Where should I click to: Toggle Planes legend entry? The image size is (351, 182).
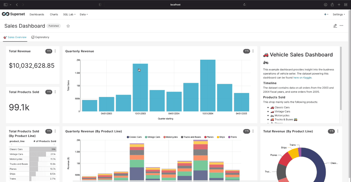pos(209,137)
